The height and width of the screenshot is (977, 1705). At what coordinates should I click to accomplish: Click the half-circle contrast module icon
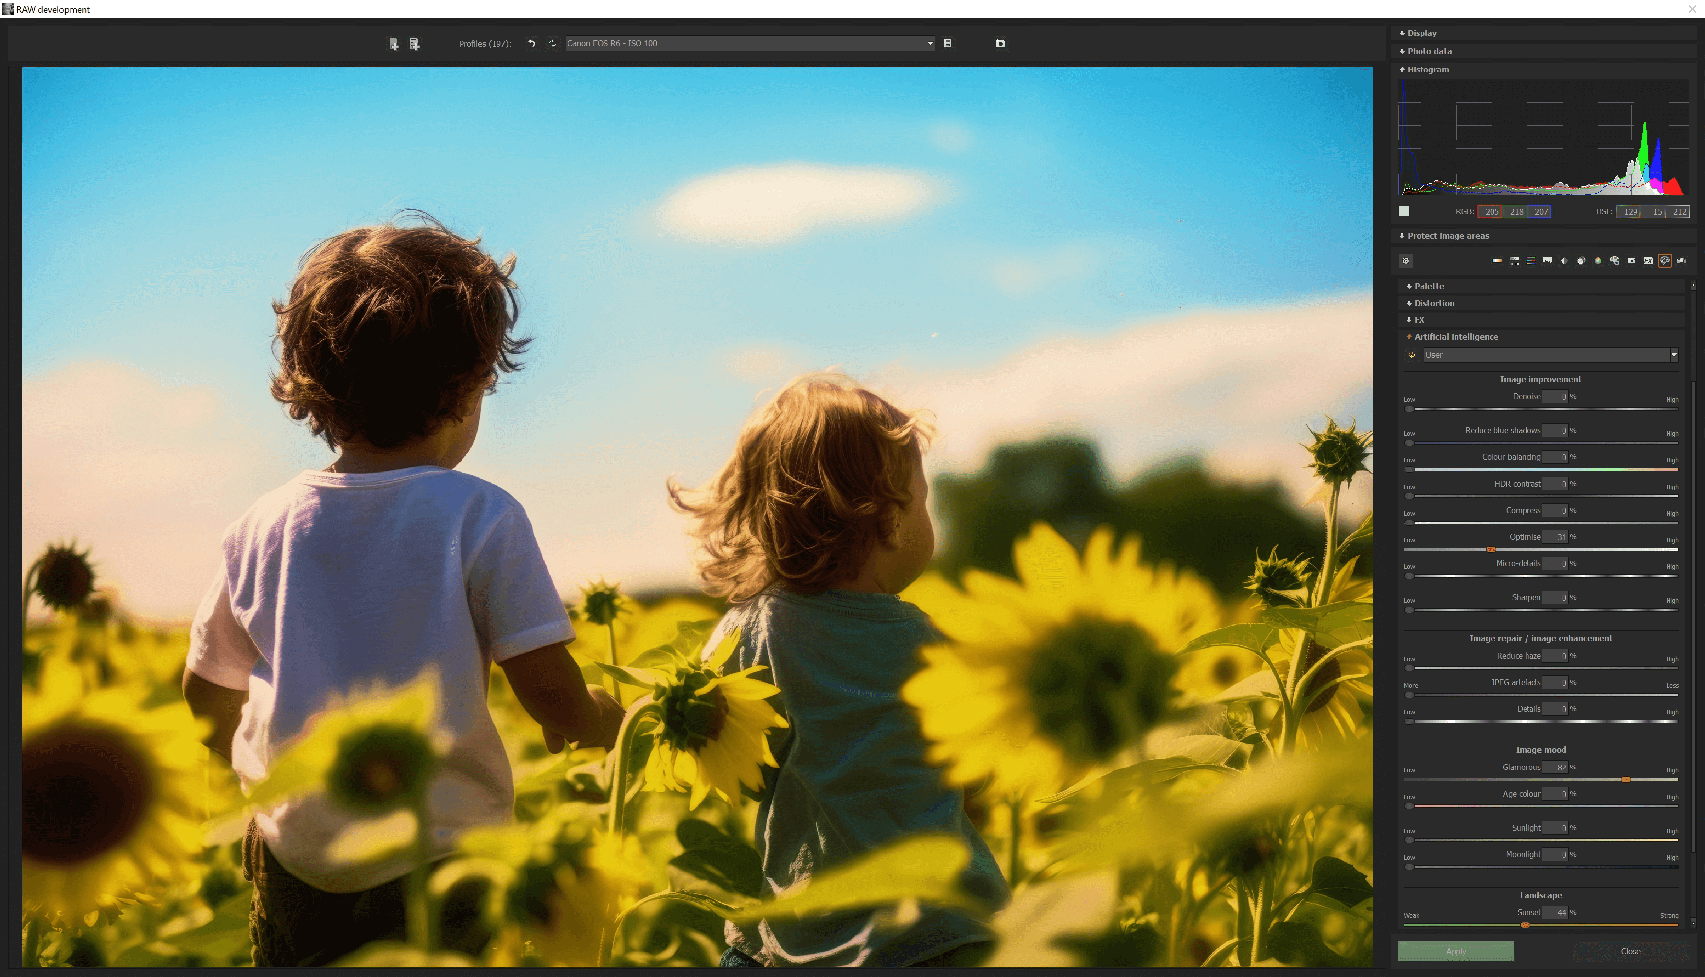click(x=1564, y=261)
